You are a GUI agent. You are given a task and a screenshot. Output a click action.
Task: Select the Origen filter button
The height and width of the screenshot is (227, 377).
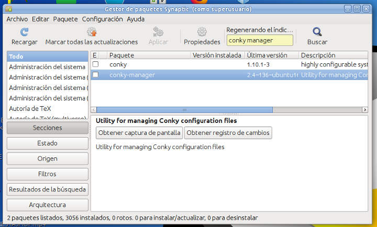pyautogui.click(x=47, y=158)
